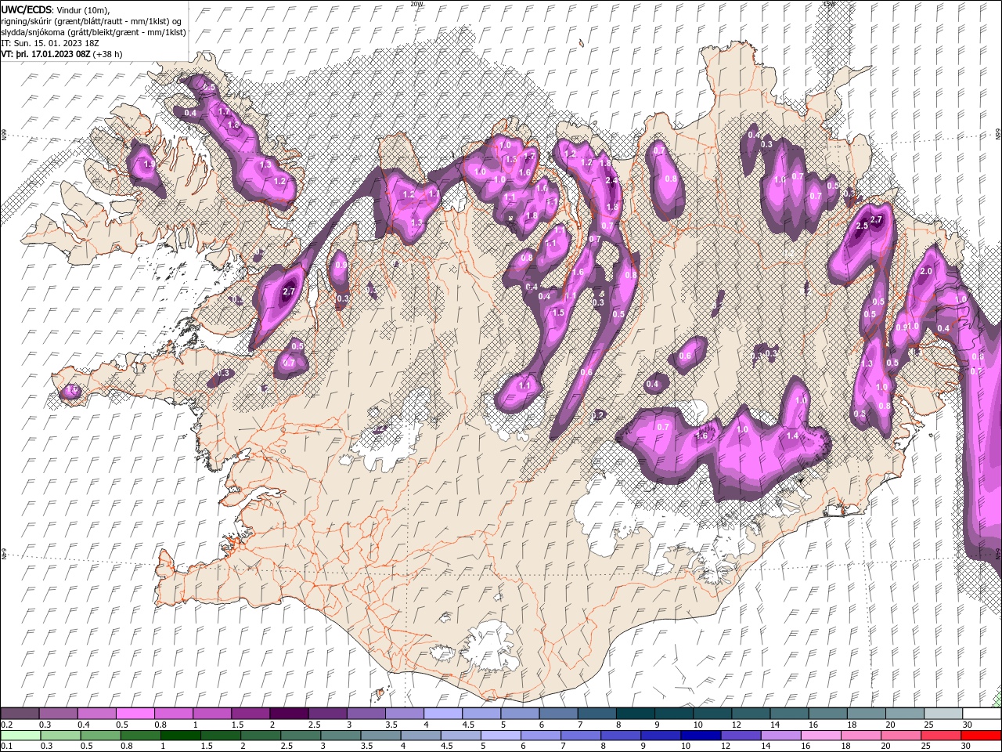Click the '(+38 h)' forecast offset text
The height and width of the screenshot is (752, 1002).
(x=107, y=54)
